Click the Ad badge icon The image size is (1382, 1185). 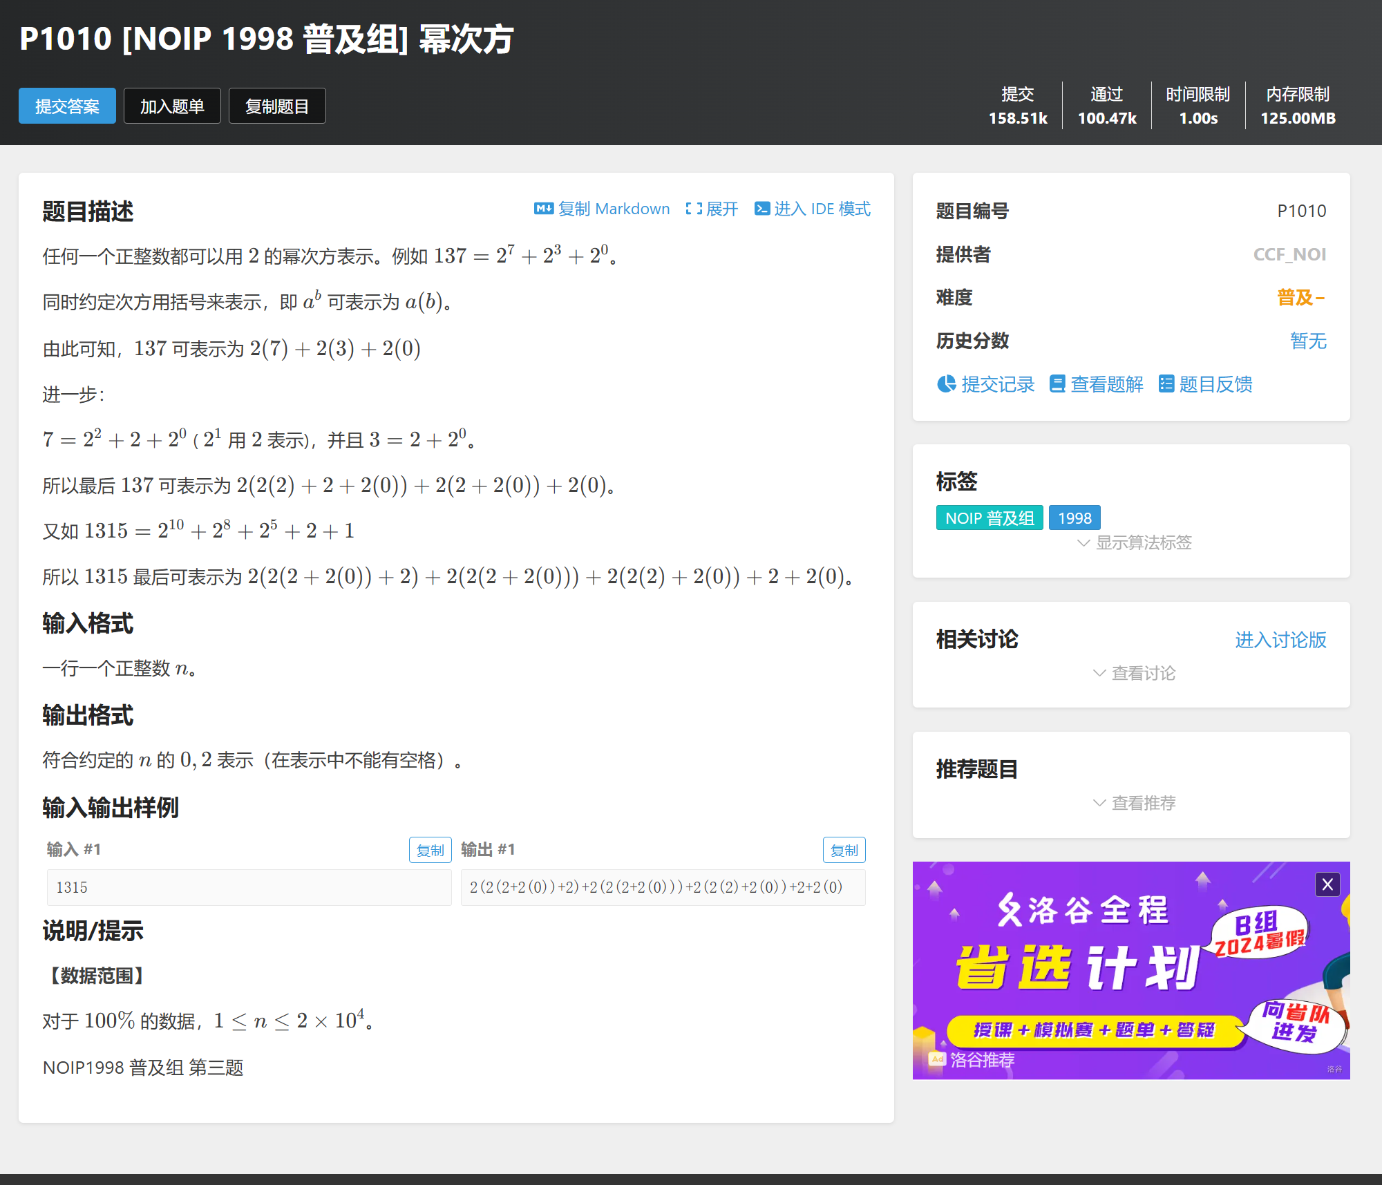(937, 1059)
